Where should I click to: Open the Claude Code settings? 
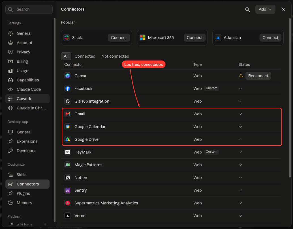pos(27,89)
